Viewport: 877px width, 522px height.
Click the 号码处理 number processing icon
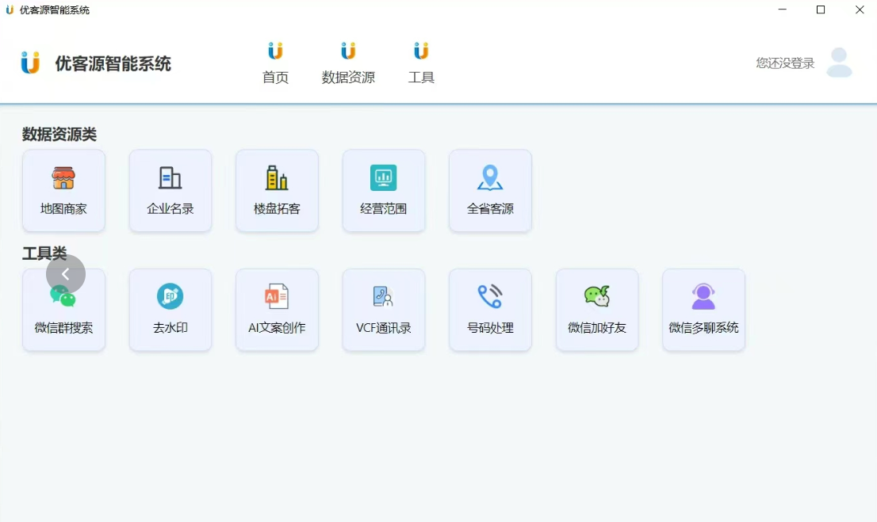490,310
